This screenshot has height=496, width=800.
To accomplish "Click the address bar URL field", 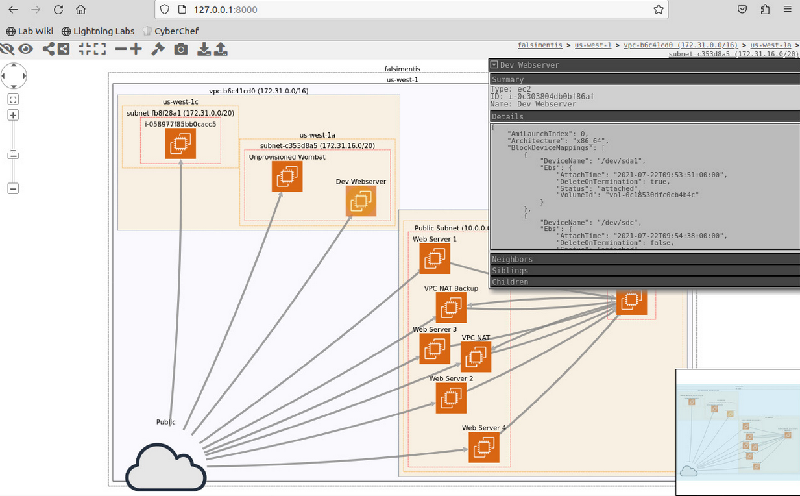I will [x=411, y=10].
